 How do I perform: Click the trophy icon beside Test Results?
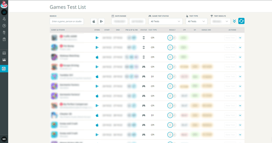[x=212, y=16]
